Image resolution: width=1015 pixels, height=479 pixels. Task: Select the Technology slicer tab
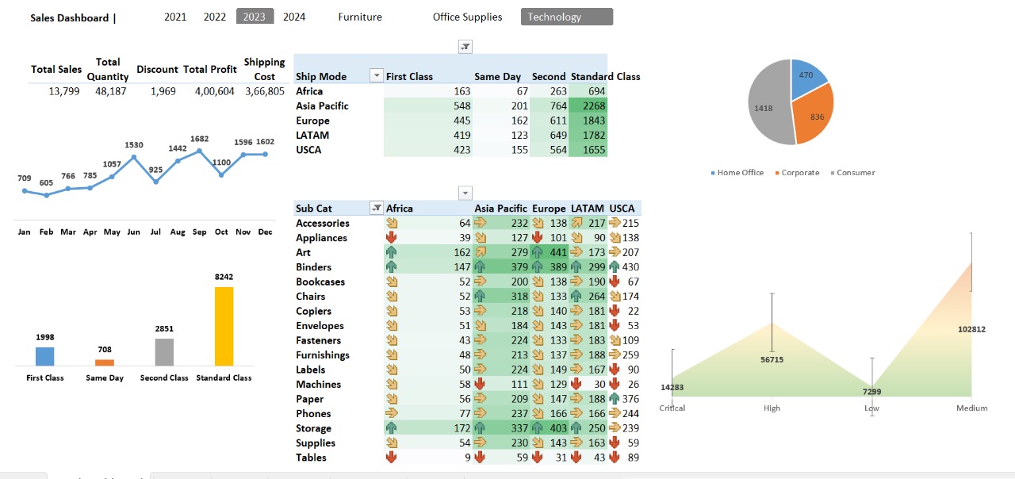click(x=566, y=17)
